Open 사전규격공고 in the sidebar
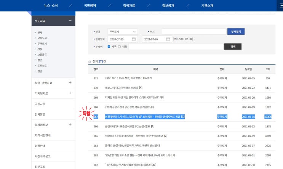Screen dimensions: 283x169 43,156
